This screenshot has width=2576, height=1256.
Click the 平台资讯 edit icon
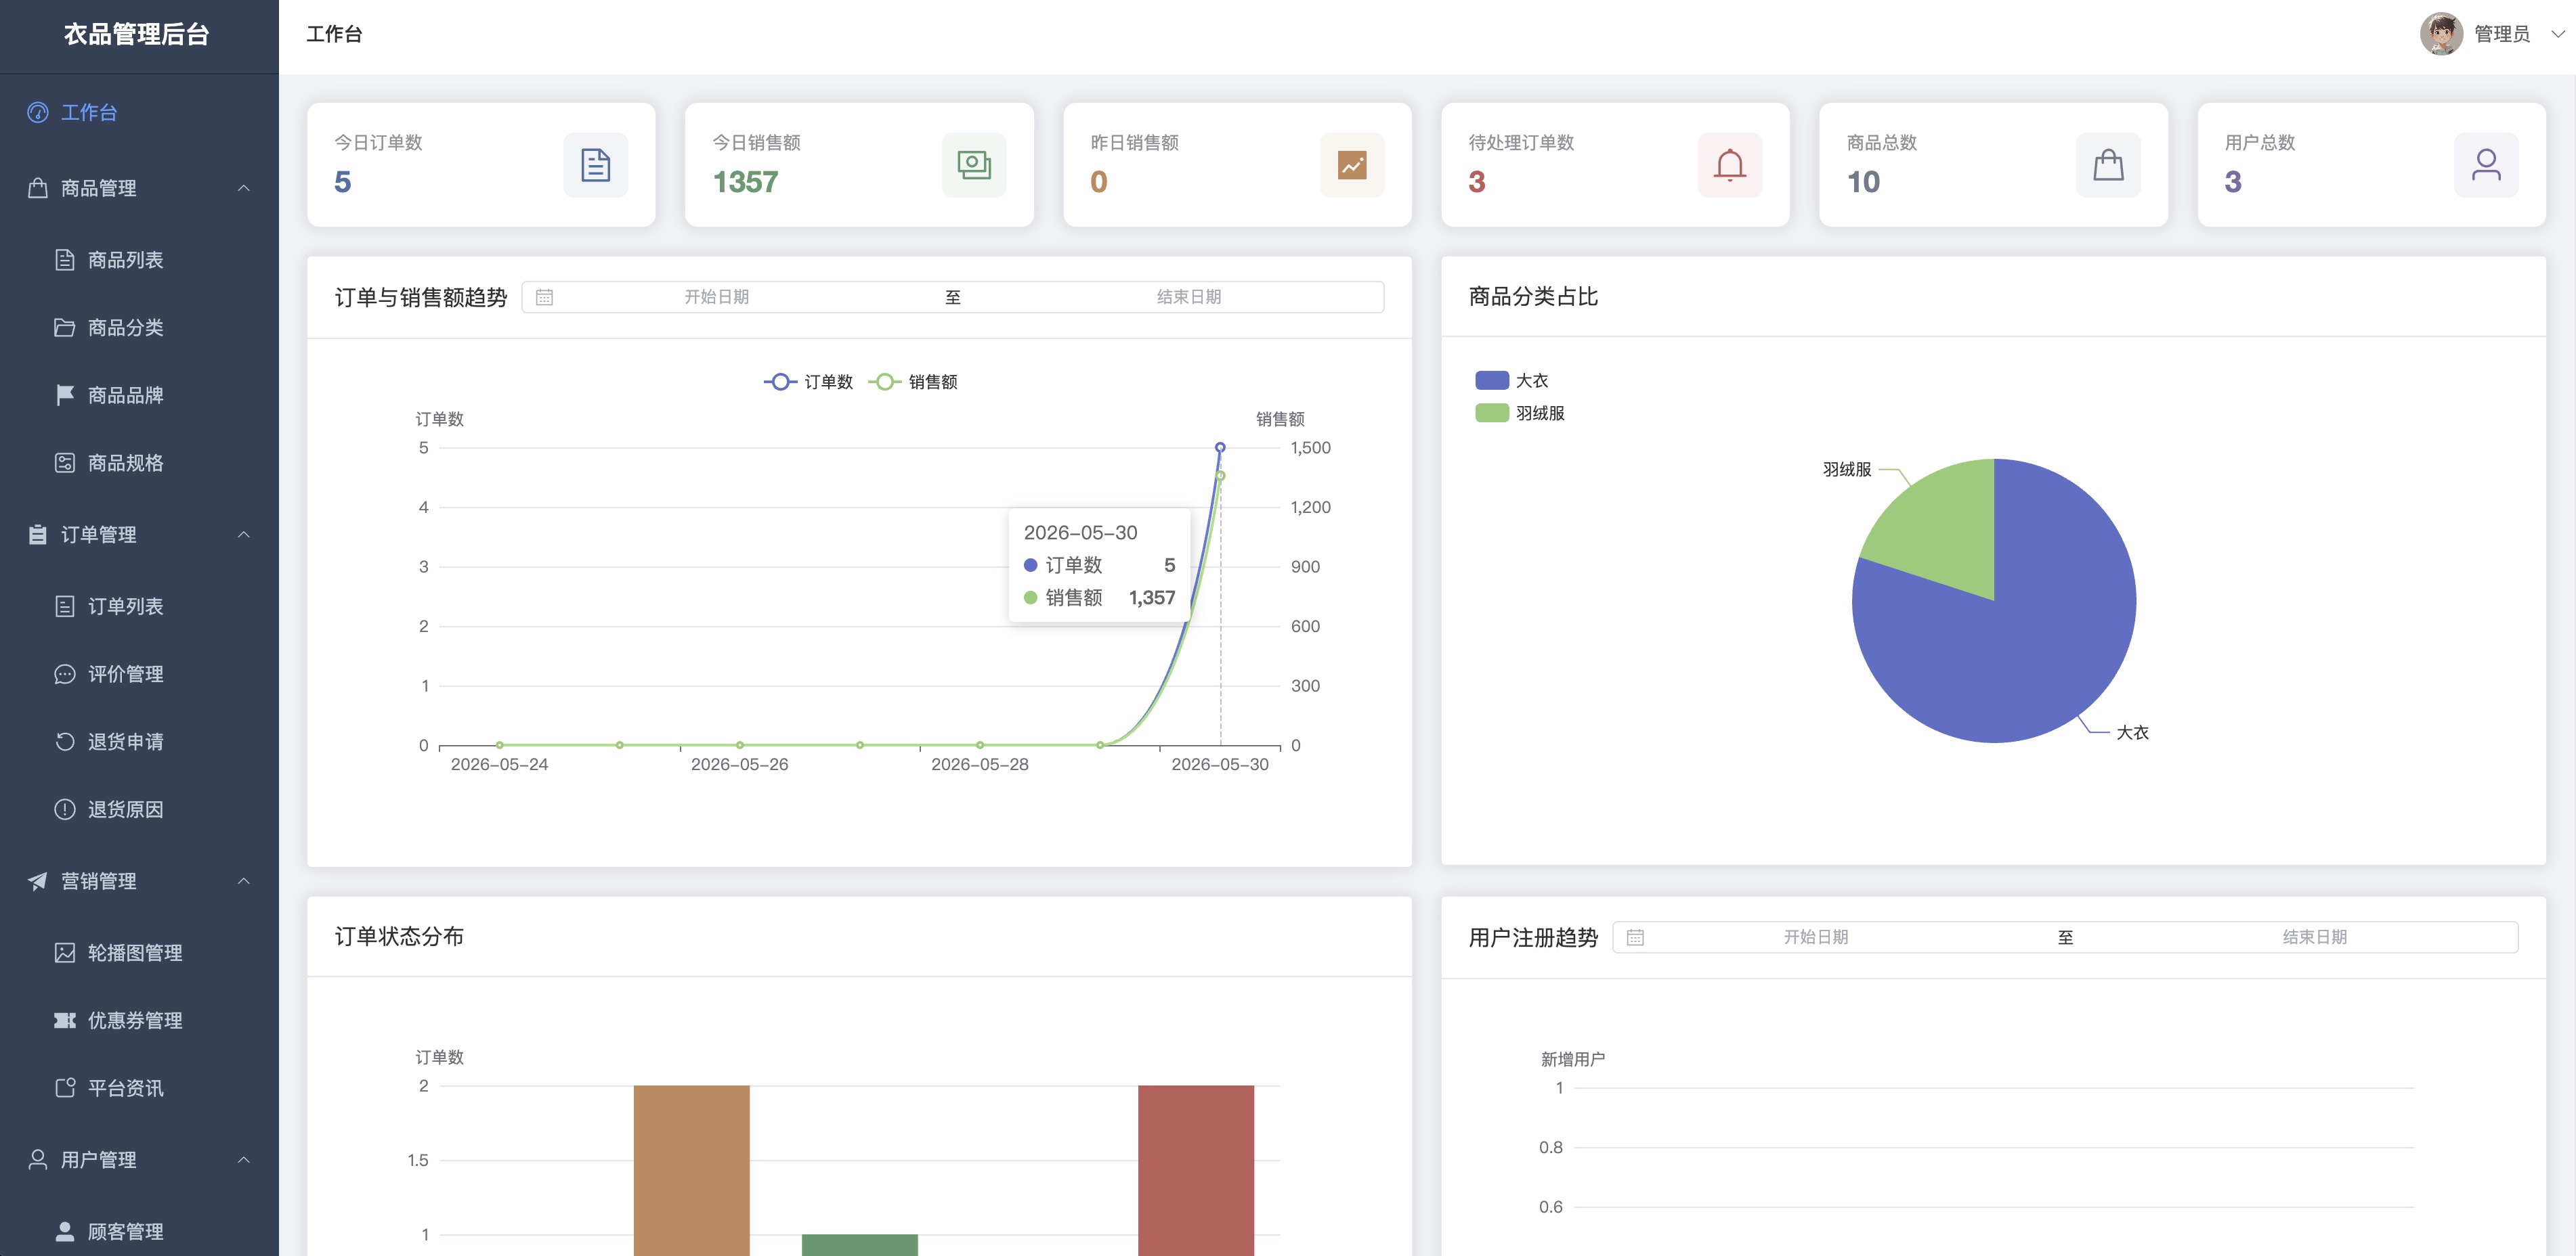coord(65,1088)
